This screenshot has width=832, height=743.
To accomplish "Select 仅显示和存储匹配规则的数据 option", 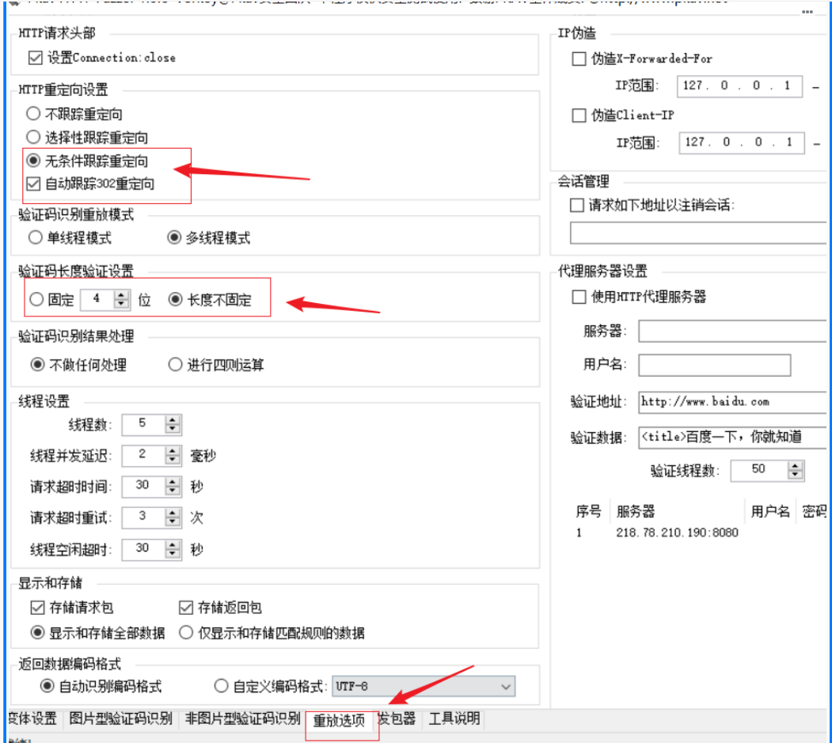I will coord(186,632).
